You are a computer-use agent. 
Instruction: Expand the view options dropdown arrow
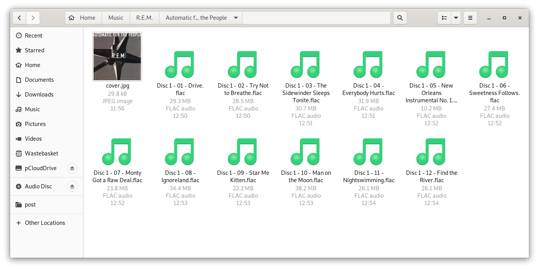tap(456, 18)
